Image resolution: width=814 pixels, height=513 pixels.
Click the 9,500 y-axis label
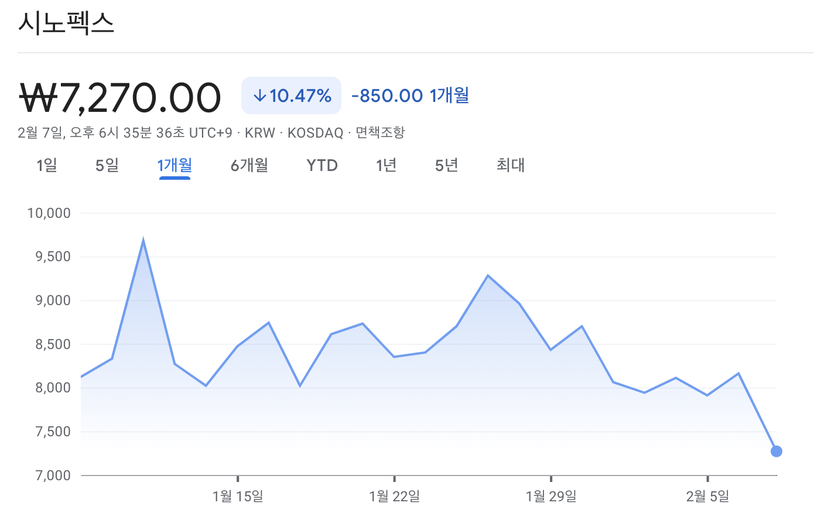point(53,256)
